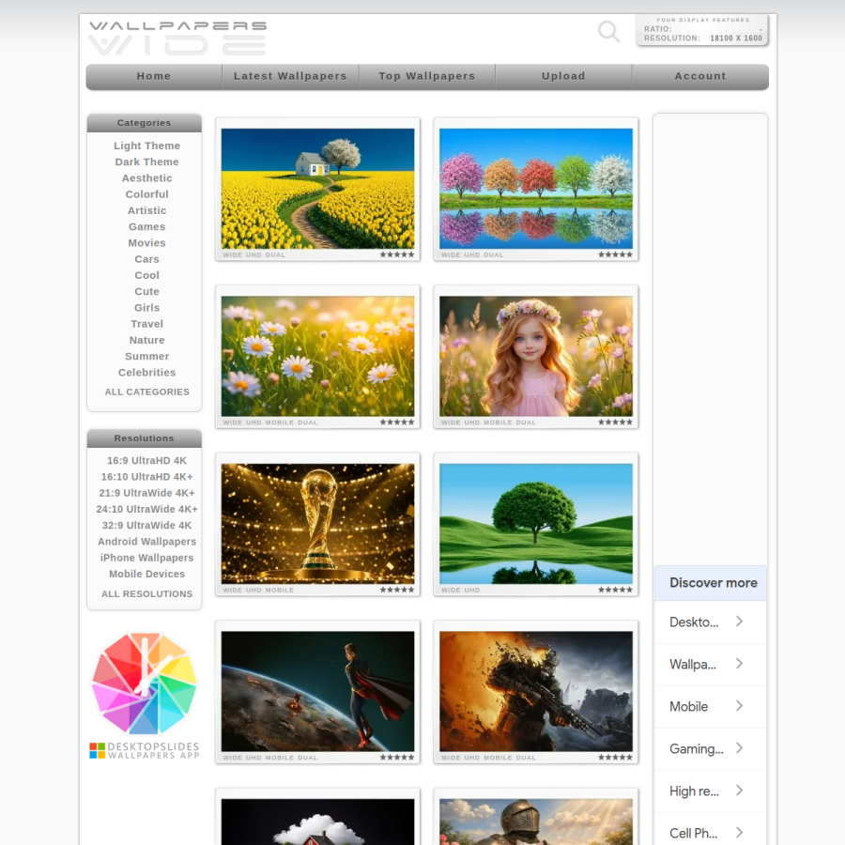This screenshot has height=845, width=845.
Task: Select 21:9 UltraWide 4K+ resolution
Action: (146, 493)
